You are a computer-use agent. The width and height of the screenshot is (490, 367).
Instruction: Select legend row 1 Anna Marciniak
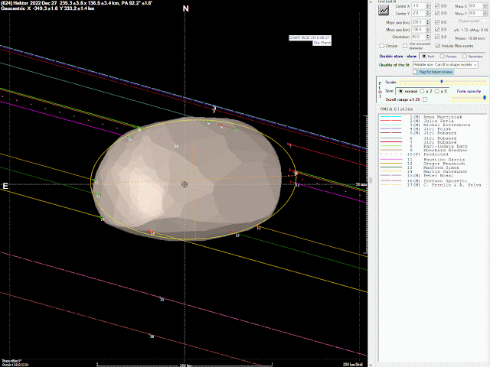[430, 117]
